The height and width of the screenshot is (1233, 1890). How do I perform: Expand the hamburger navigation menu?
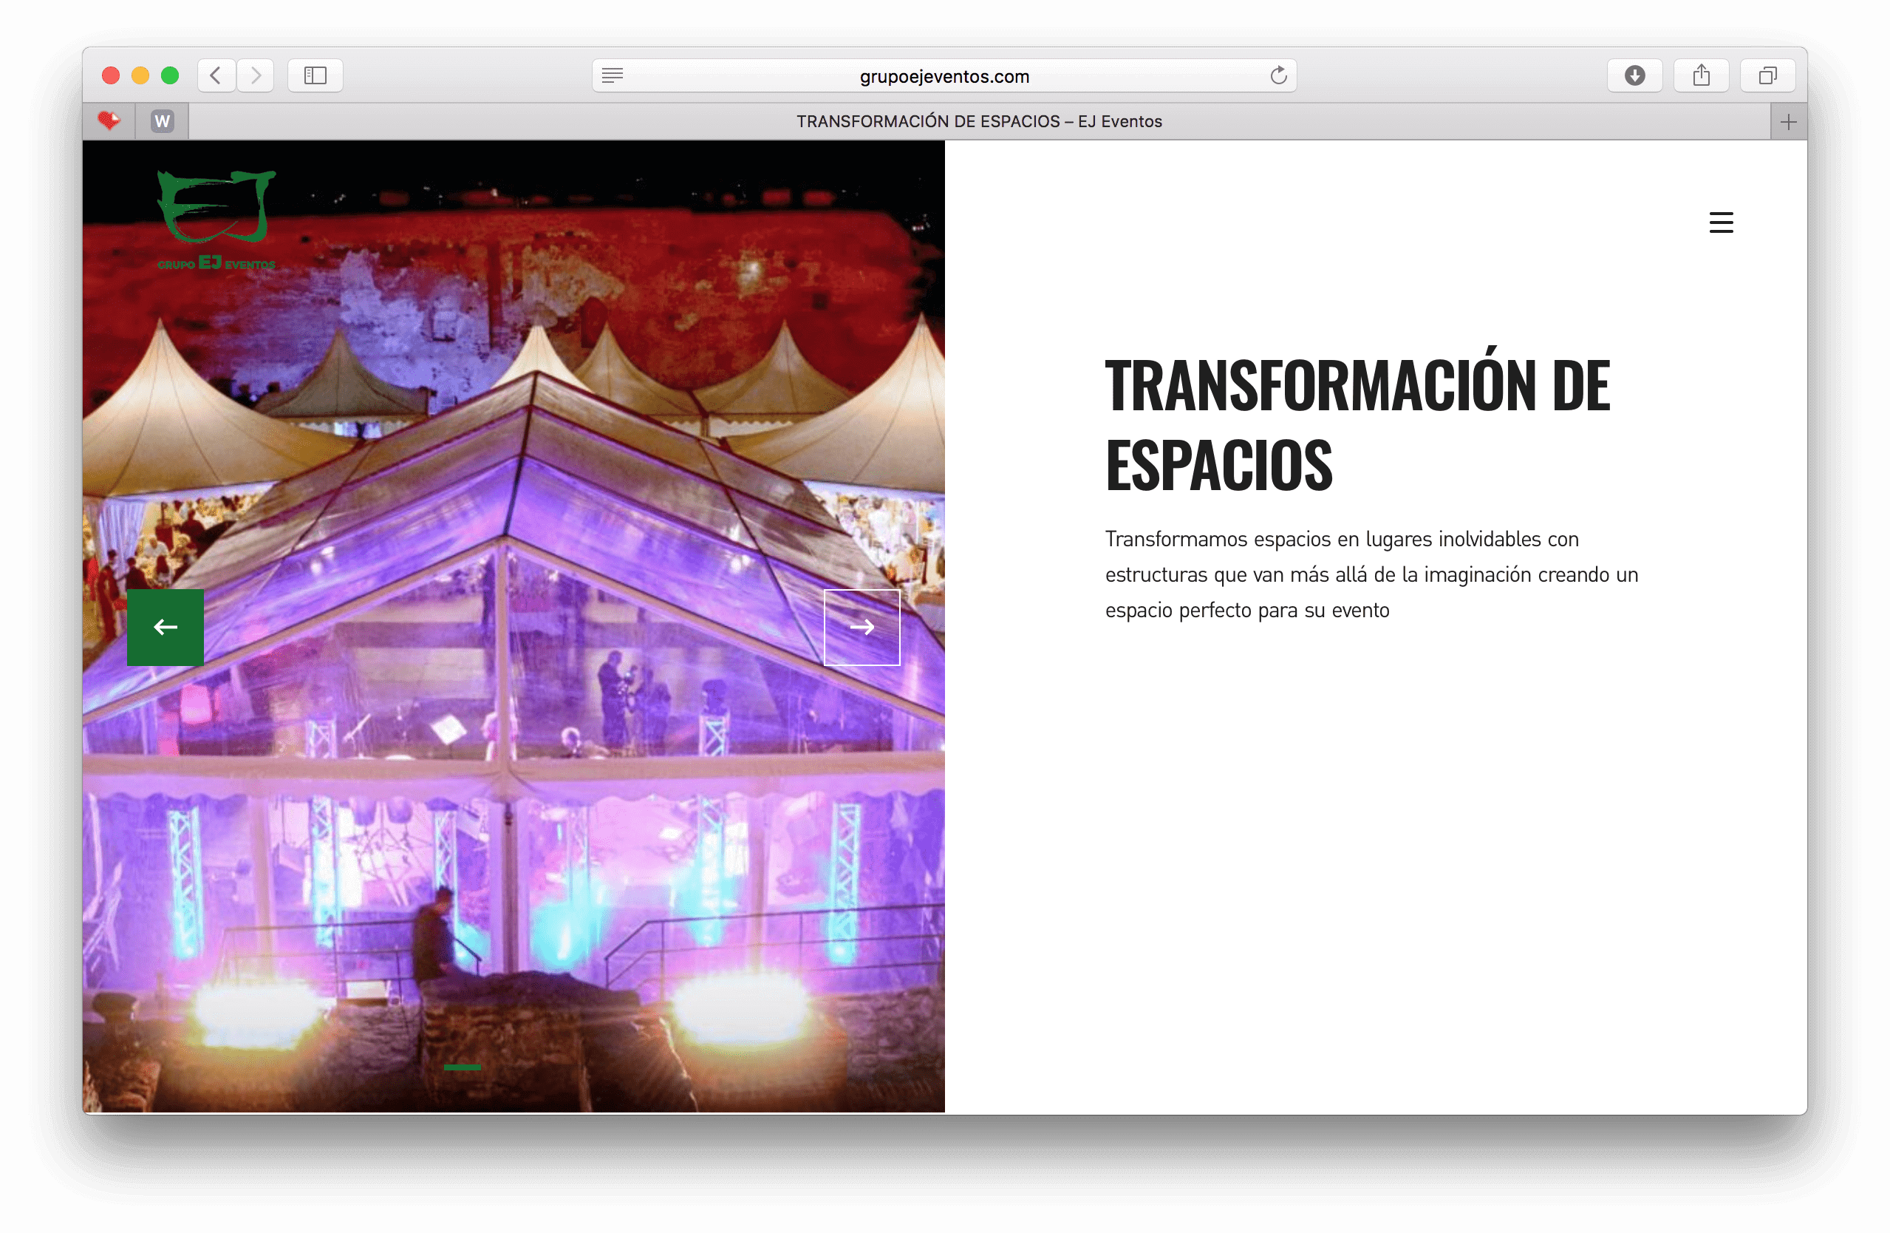click(1721, 223)
